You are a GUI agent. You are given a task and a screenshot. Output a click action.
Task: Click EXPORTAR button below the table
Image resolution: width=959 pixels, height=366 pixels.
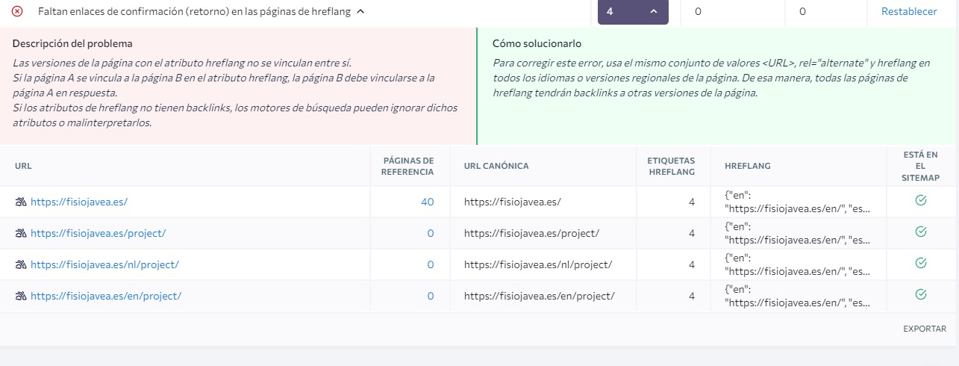click(925, 329)
